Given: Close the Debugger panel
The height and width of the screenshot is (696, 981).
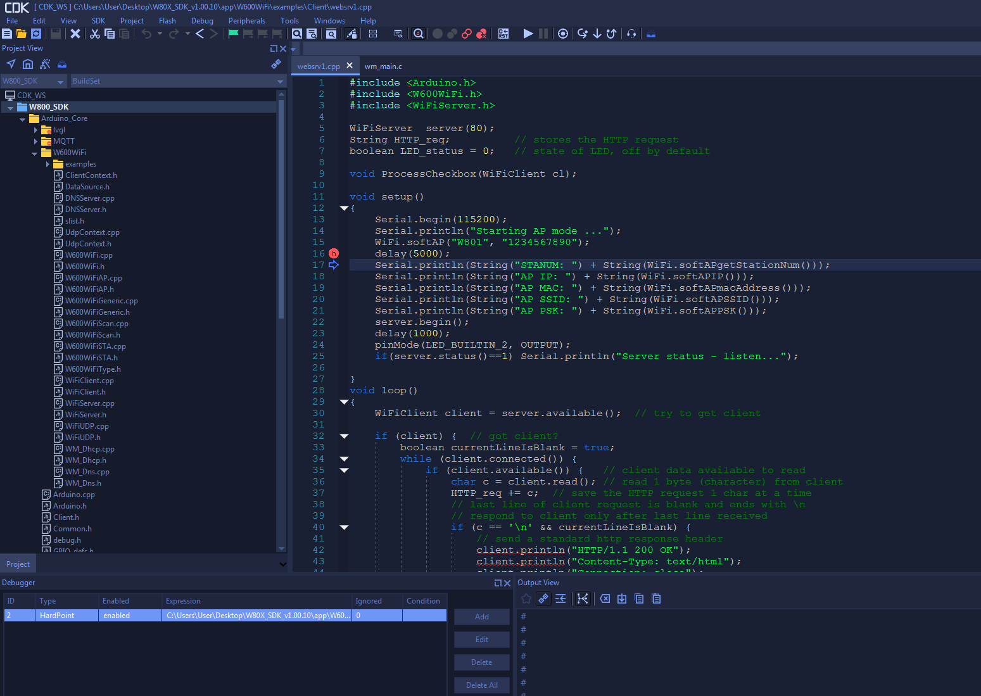Looking at the screenshot, I should tap(507, 583).
